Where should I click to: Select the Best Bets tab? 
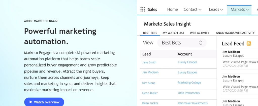click(150, 33)
